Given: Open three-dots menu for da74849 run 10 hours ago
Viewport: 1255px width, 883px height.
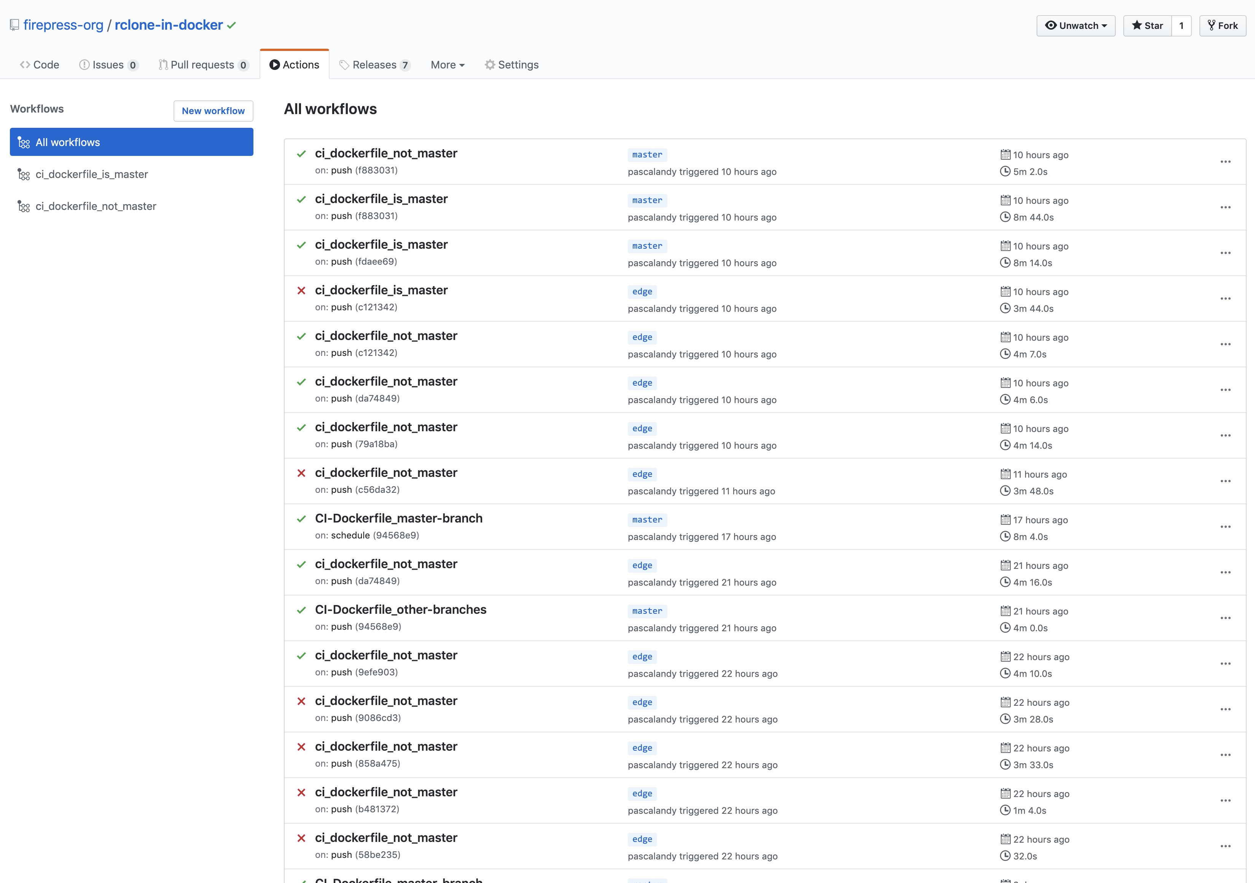Looking at the screenshot, I should 1225,390.
